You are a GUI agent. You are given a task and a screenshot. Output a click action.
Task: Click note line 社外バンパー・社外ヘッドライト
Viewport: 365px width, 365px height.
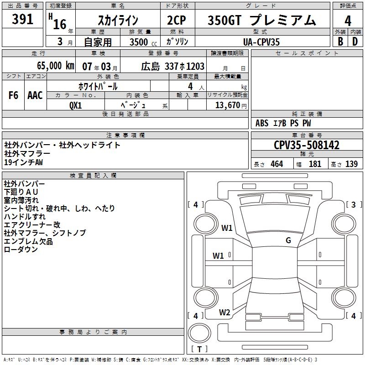coord(62,145)
